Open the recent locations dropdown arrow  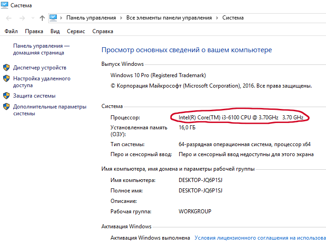tap(33, 18)
